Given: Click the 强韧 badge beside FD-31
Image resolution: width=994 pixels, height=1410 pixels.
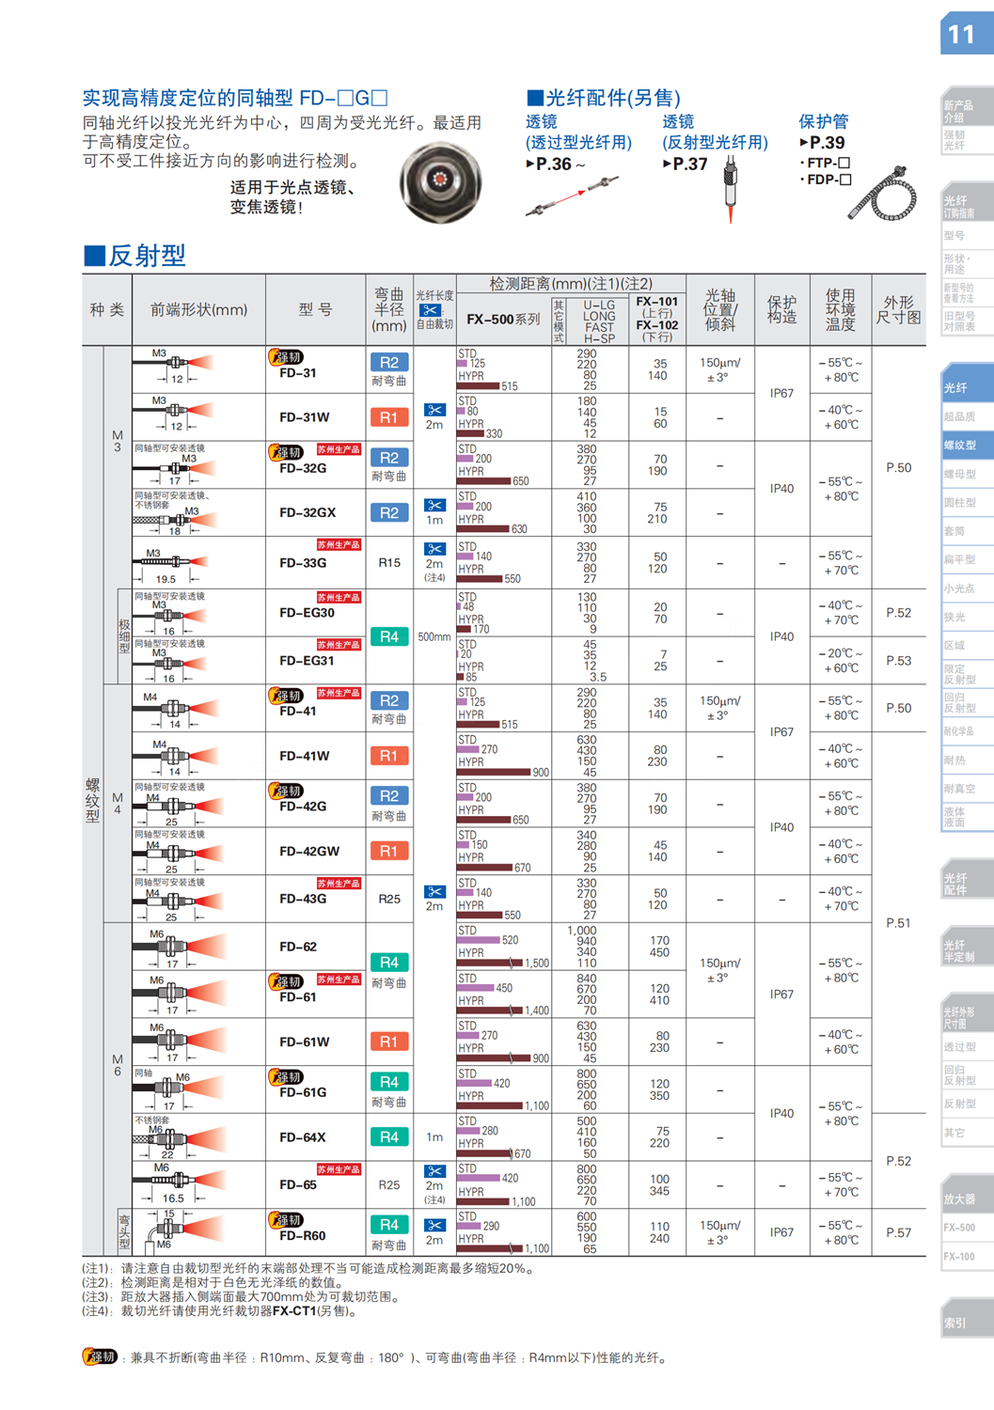Looking at the screenshot, I should 287,357.
